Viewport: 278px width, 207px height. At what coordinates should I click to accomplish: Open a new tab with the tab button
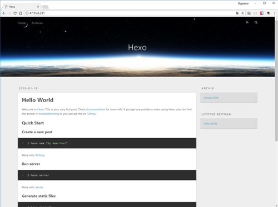[45, 7]
